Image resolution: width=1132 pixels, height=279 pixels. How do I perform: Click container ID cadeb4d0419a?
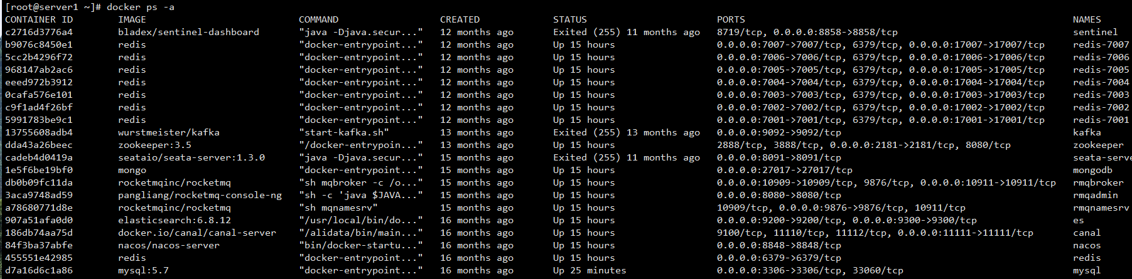pyautogui.click(x=39, y=157)
